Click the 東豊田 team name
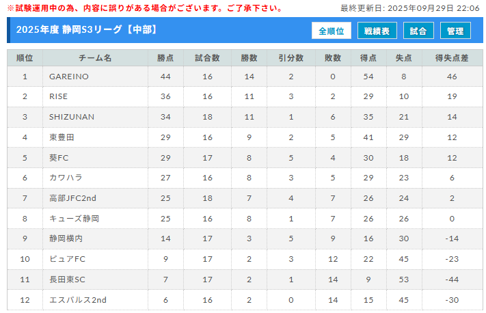 tap(62, 137)
